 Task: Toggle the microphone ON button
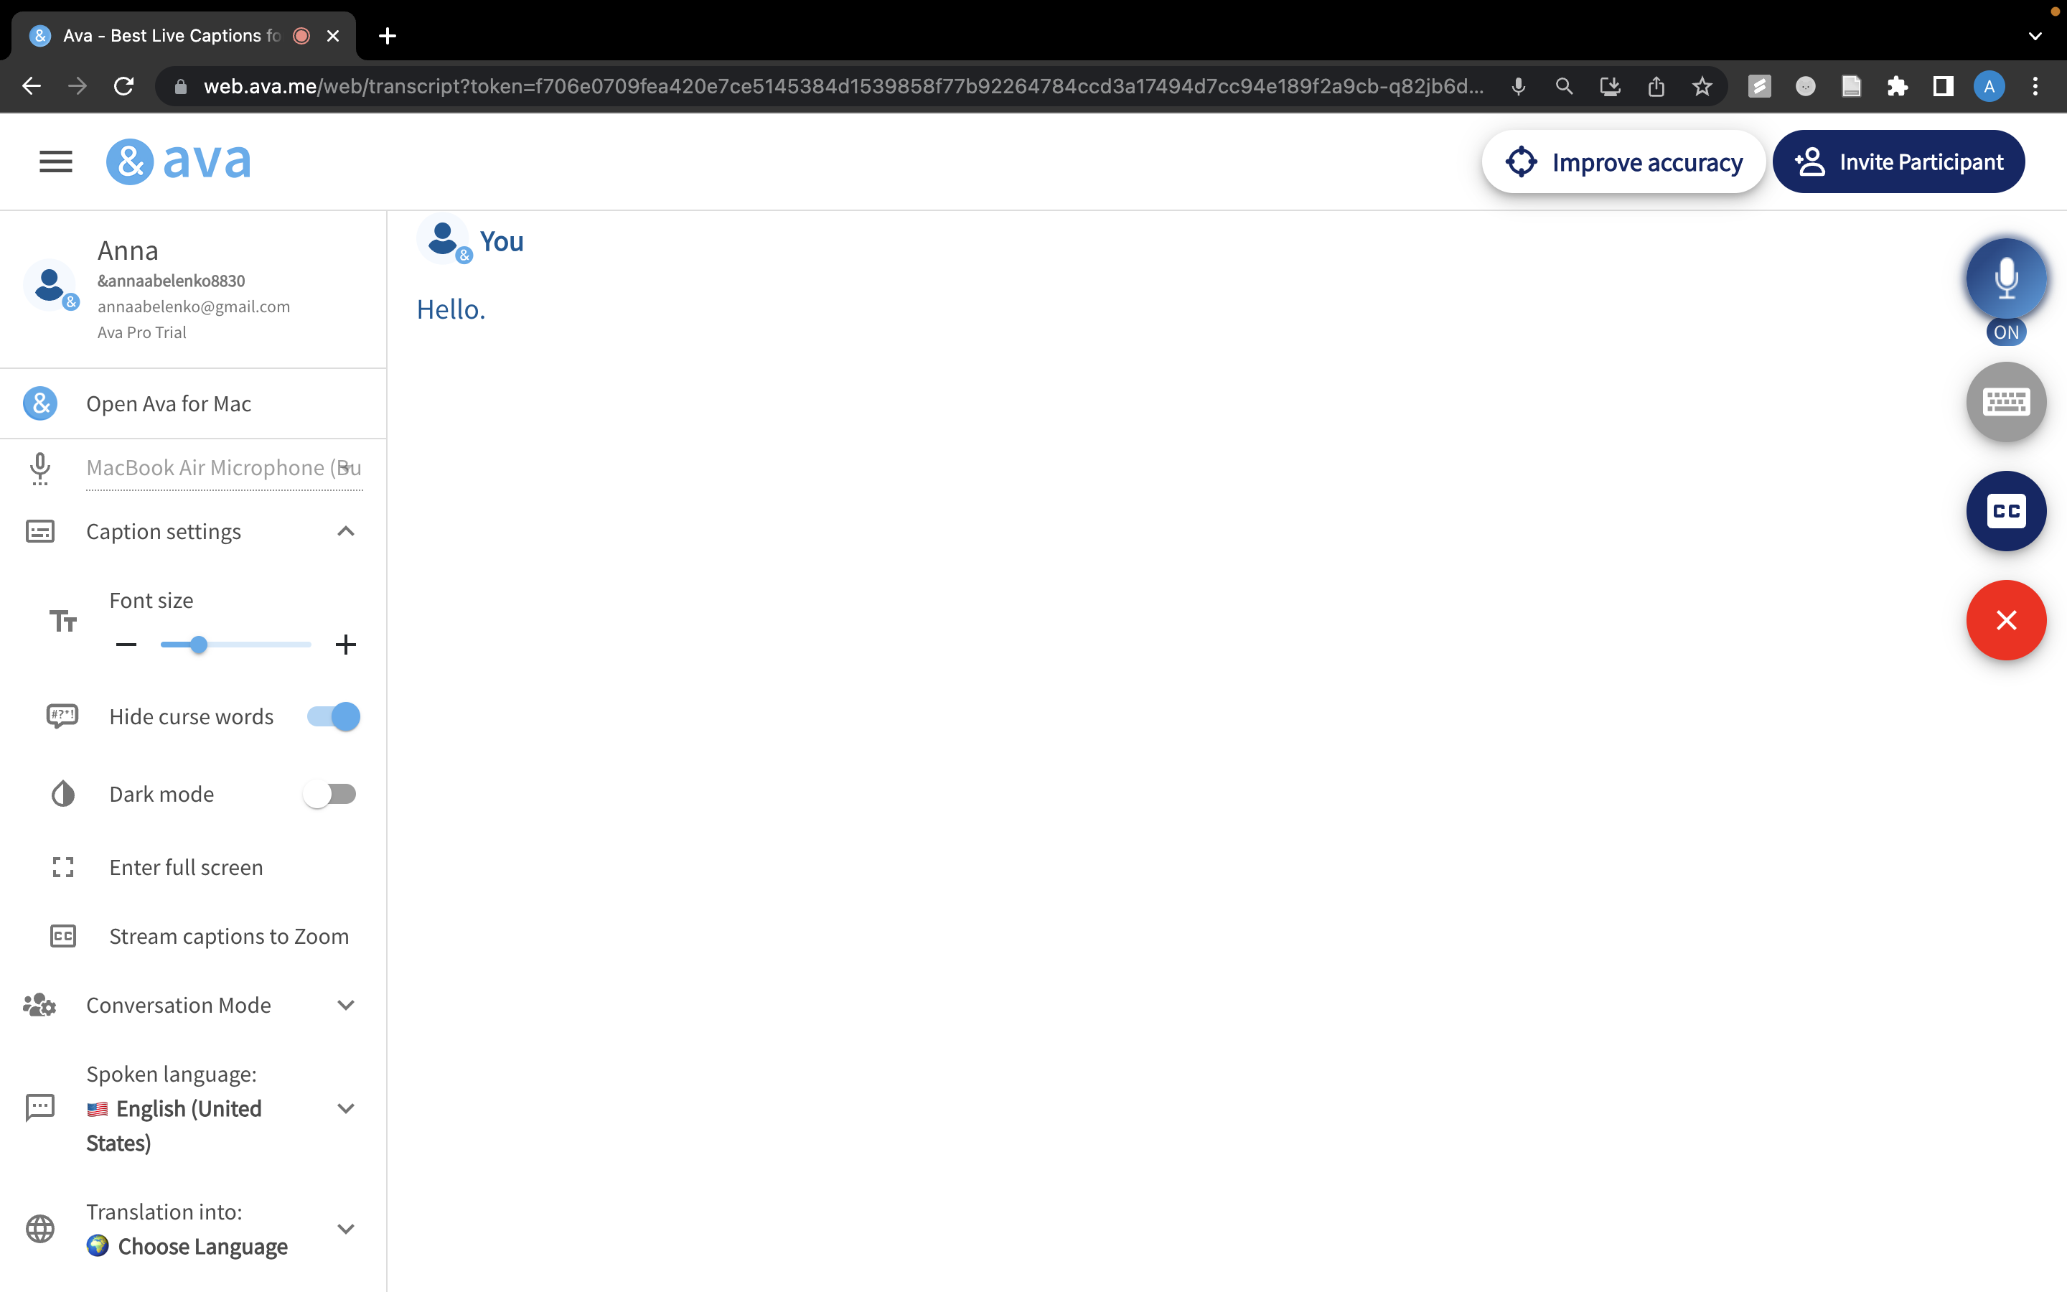[x=2005, y=279]
